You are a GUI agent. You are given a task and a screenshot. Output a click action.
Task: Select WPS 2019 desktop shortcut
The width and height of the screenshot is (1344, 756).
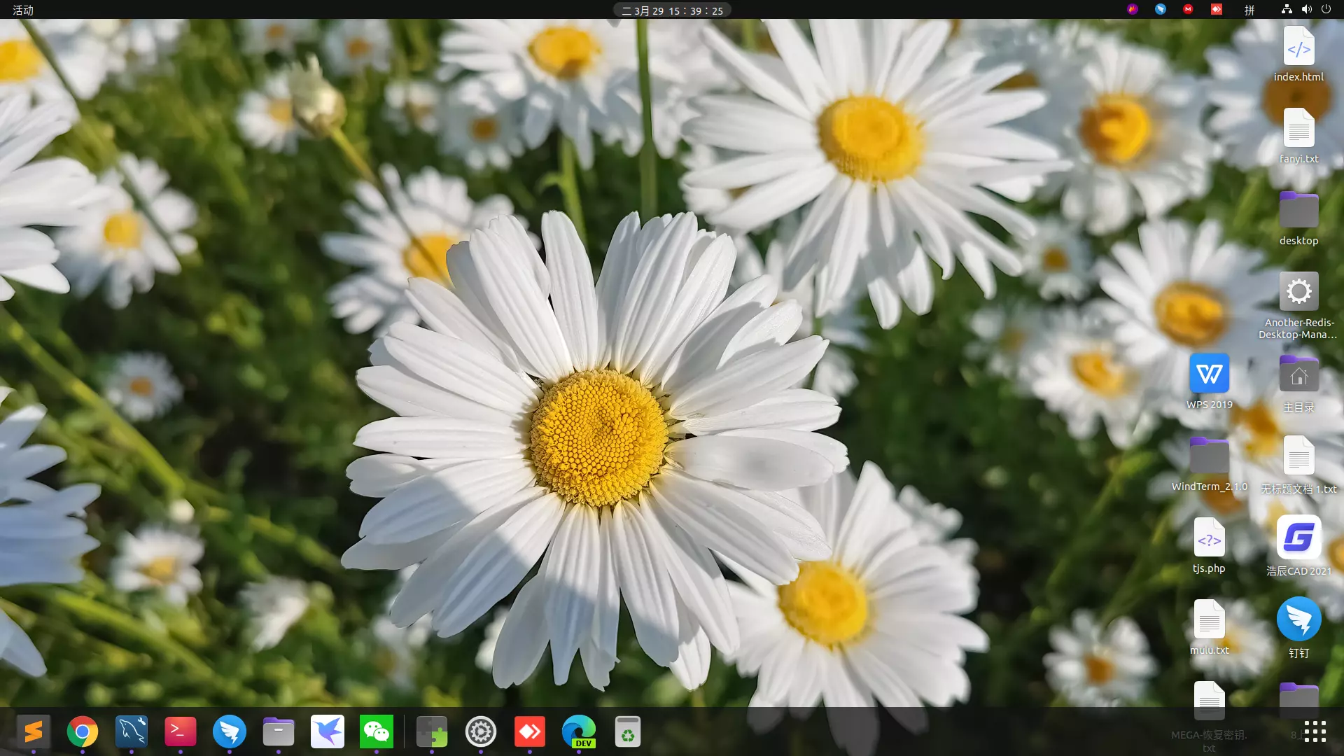pyautogui.click(x=1209, y=381)
